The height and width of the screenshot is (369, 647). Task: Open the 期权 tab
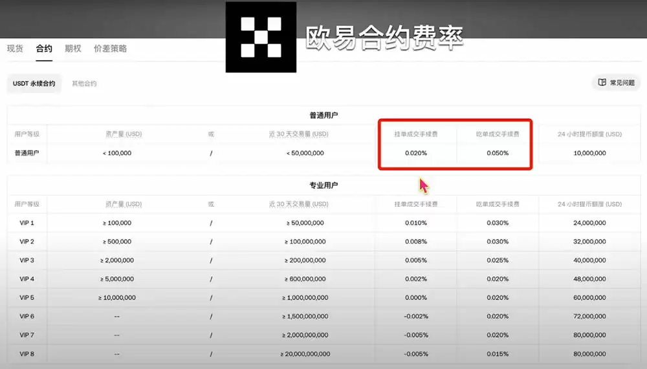click(x=73, y=48)
